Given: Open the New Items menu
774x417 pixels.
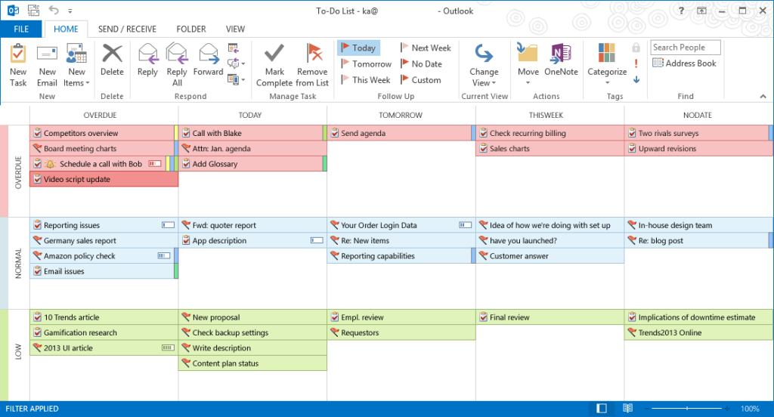Looking at the screenshot, I should coord(76,65).
